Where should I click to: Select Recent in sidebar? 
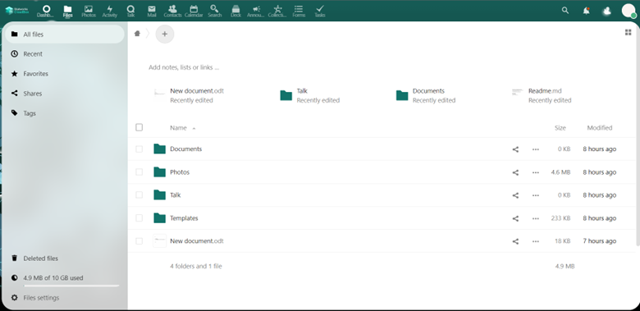(65, 54)
